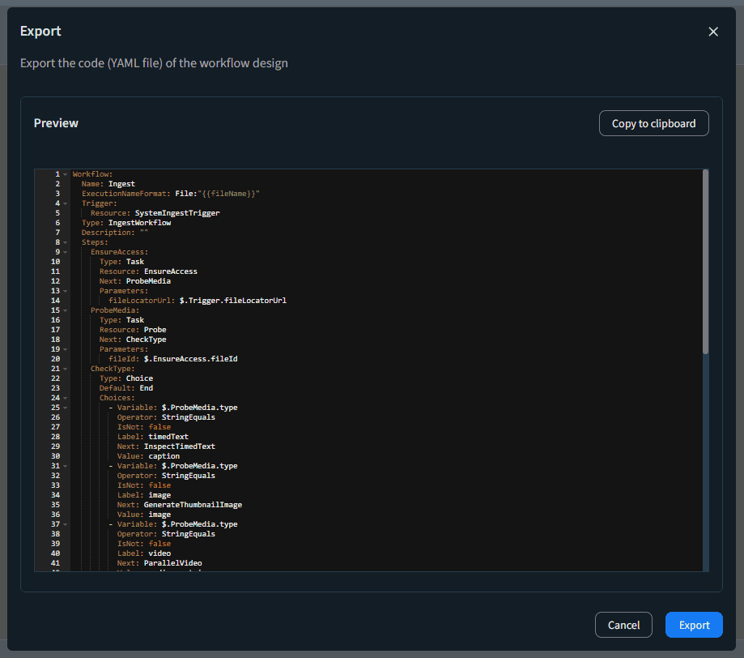Click the Copy to clipboard button

653,123
